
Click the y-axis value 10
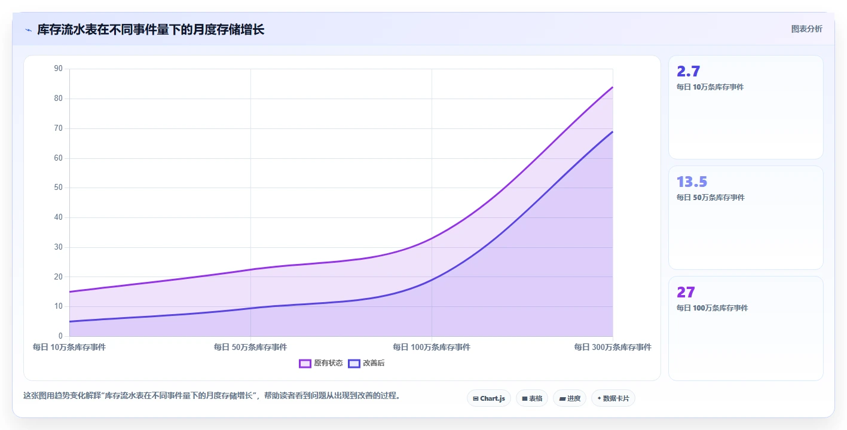[x=58, y=306]
